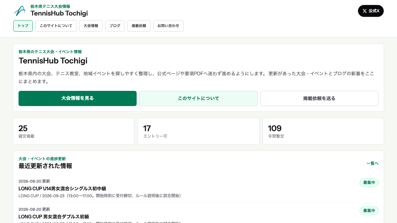Click the TennisHub Tochigi header site title

(x=59, y=13)
